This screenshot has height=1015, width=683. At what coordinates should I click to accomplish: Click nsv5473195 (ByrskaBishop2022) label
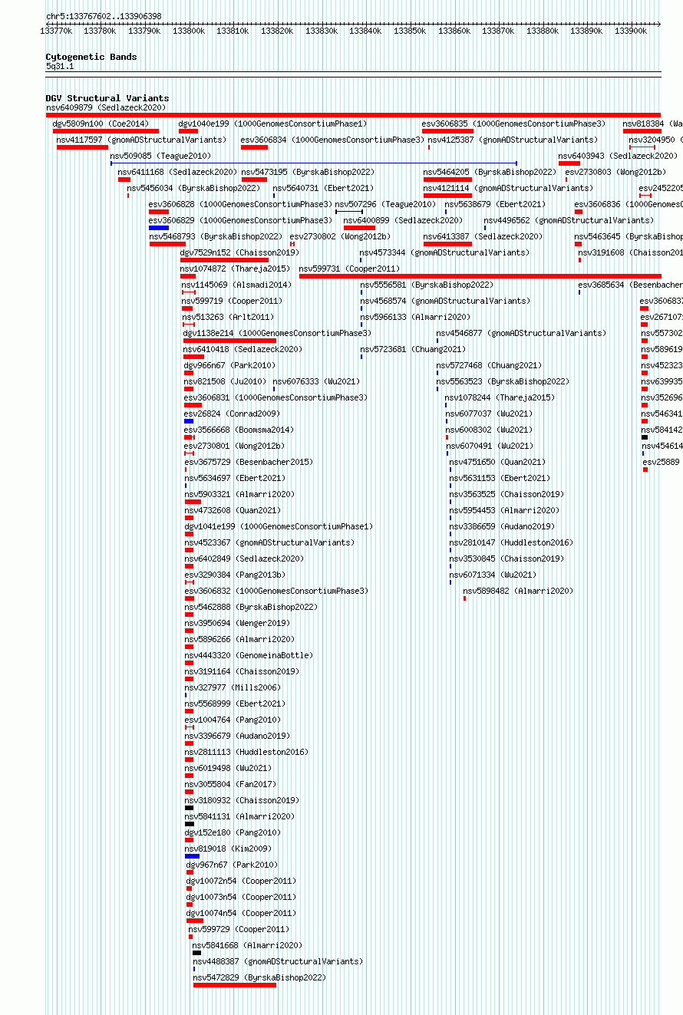pos(308,172)
